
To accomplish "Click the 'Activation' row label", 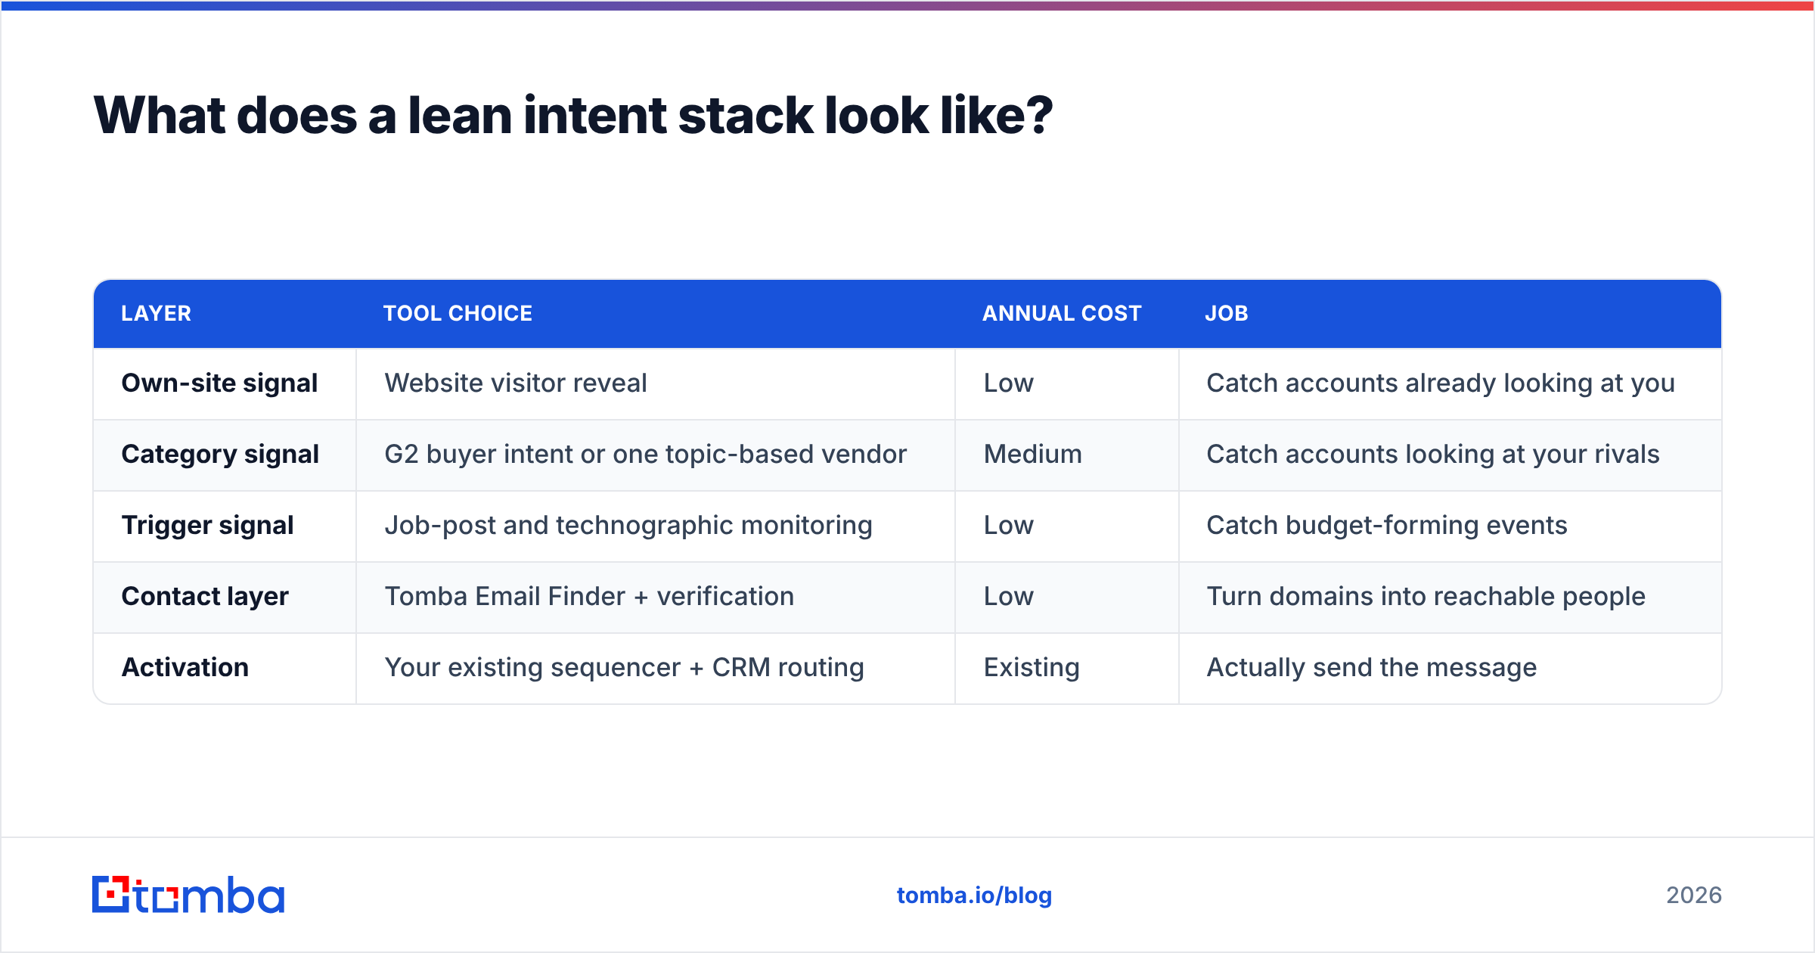I will pos(185,668).
